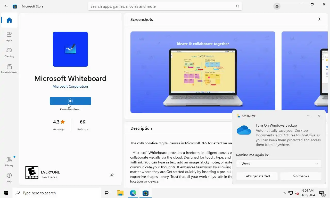The height and width of the screenshot is (198, 330).
Task: Open File Explorer from the taskbar
Action: click(x=120, y=193)
